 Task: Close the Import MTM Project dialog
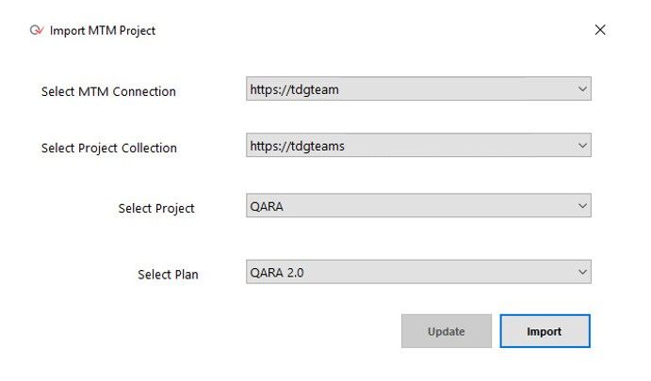click(599, 30)
